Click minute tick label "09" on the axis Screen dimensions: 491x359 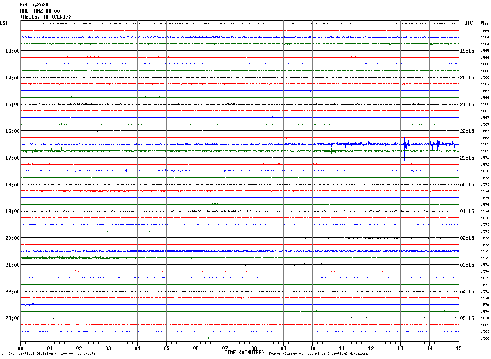point(284,348)
